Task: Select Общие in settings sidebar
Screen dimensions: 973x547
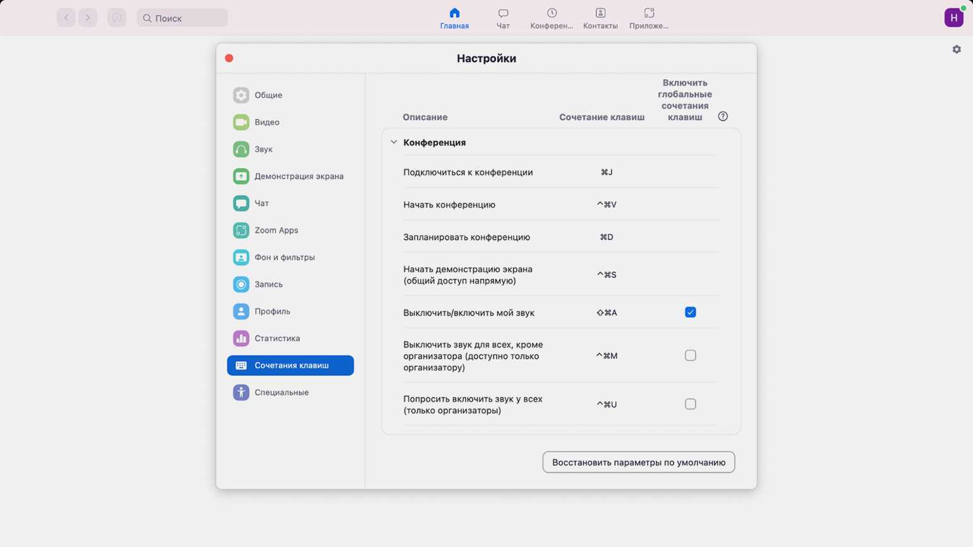Action: point(269,95)
